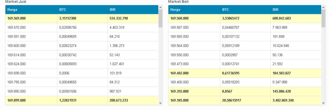Image resolution: width=330 pixels, height=110 pixels.
Task: Select sell order priced 169.569.000
Action: tap(16, 19)
